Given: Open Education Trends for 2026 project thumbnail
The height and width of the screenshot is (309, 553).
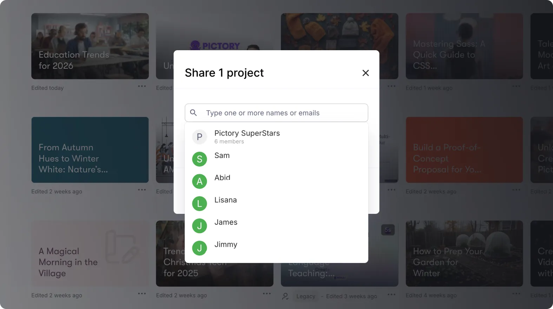Looking at the screenshot, I should click(x=90, y=46).
